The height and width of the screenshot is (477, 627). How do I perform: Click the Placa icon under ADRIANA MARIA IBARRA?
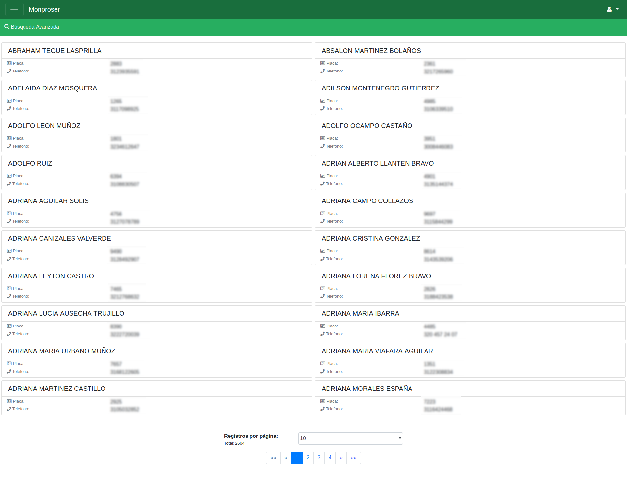[323, 326]
